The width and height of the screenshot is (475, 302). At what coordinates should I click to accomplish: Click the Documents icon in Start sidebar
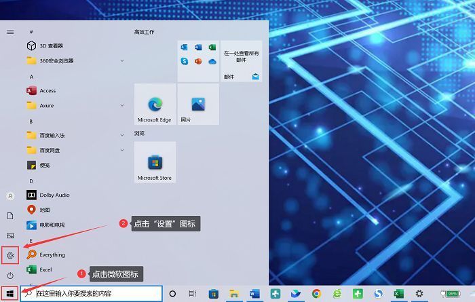pos(10,216)
